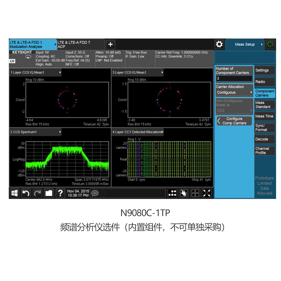The width and height of the screenshot is (281, 281).
Task: Open help question mark icon
Action: (x=60, y=193)
